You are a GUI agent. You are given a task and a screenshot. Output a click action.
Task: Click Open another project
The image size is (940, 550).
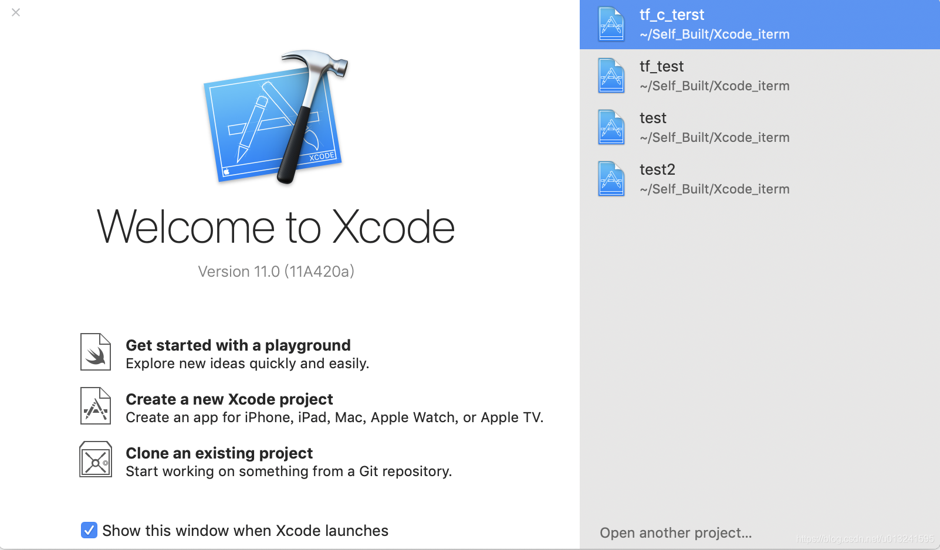pos(675,532)
